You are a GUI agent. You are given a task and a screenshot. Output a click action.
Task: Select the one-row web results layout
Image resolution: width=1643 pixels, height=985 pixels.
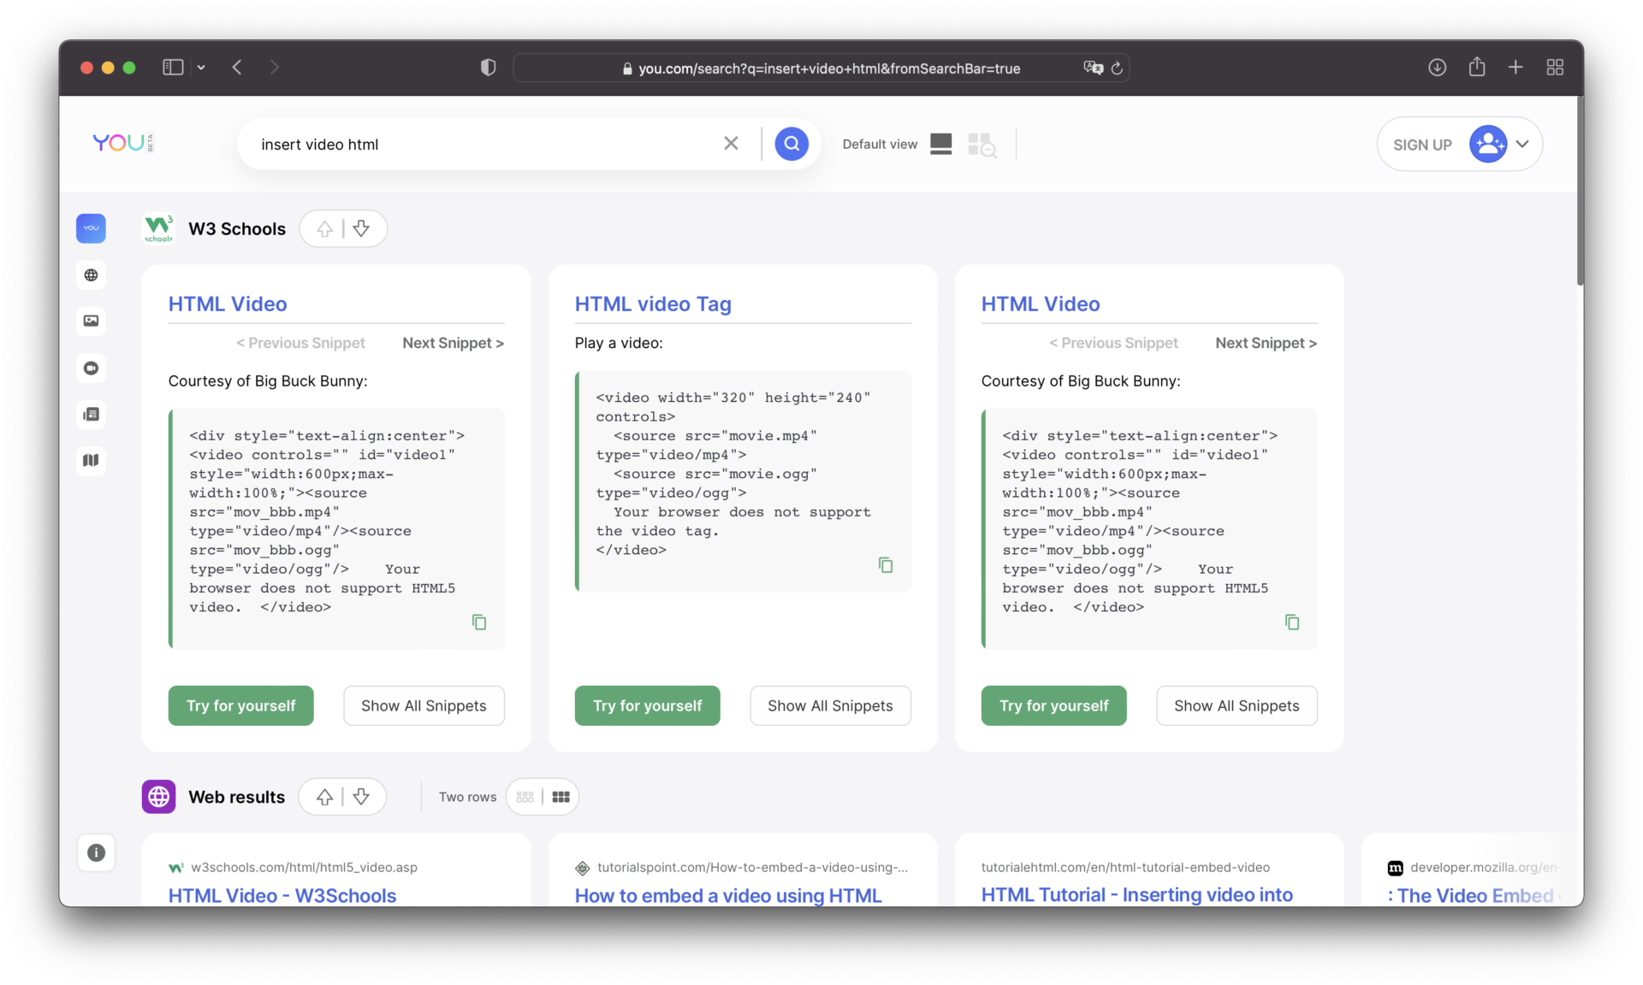coord(525,797)
